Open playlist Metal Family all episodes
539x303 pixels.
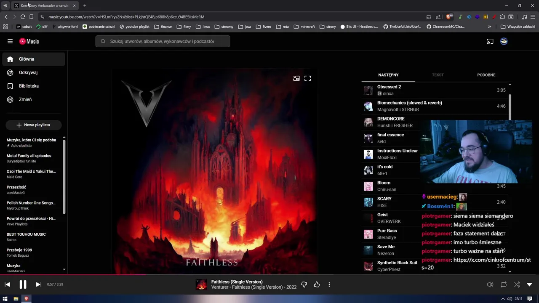(x=32, y=158)
